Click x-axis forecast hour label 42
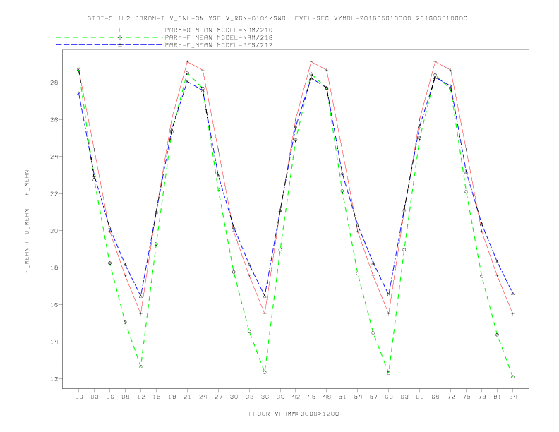This screenshot has height=432, width=559. tap(296, 397)
